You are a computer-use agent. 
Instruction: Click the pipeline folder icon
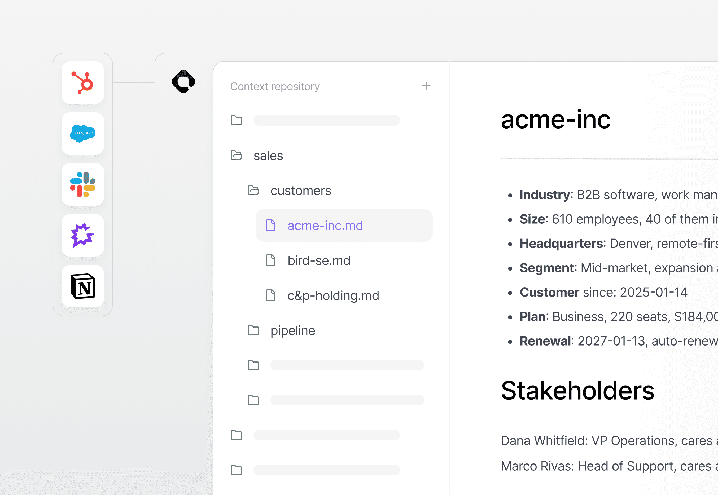pyautogui.click(x=253, y=330)
